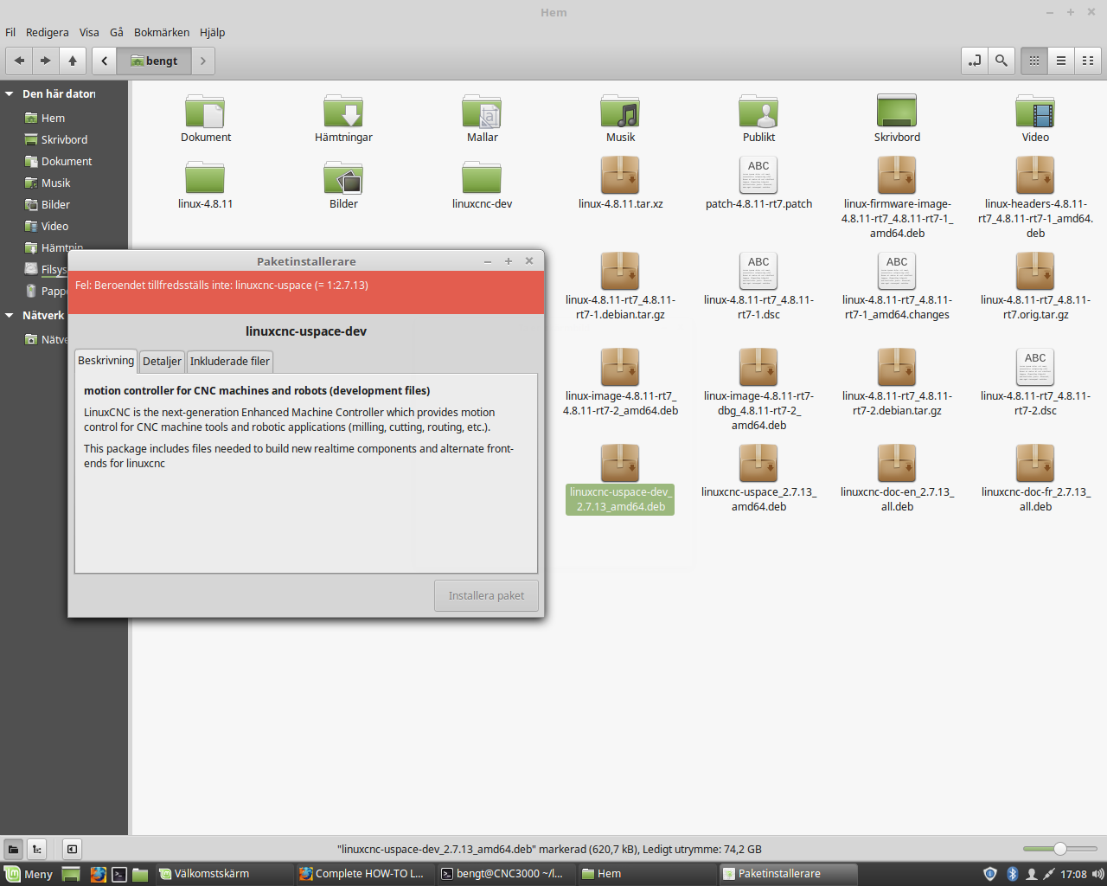Select Video in the sidebar
The width and height of the screenshot is (1107, 886).
(54, 226)
